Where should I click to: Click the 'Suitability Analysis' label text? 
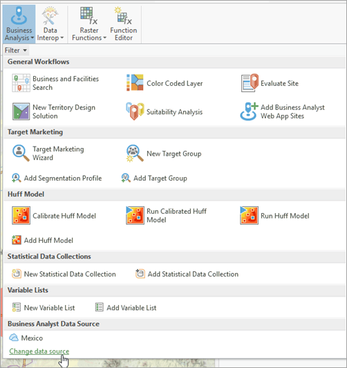[x=174, y=112]
